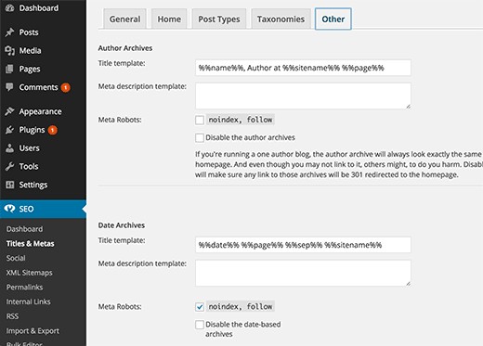Click the Users person icon
483x346 pixels.
click(x=9, y=147)
